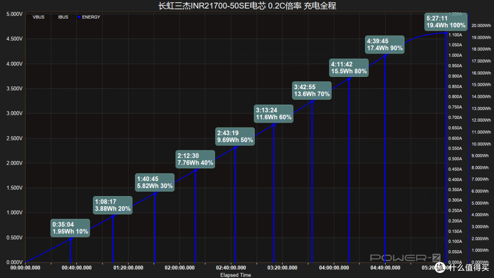Click the 20.000Wh energy axis label

(481, 26)
